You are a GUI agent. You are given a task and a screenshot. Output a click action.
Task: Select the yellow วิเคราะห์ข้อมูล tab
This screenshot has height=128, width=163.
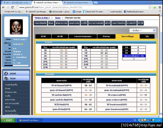coord(127,36)
